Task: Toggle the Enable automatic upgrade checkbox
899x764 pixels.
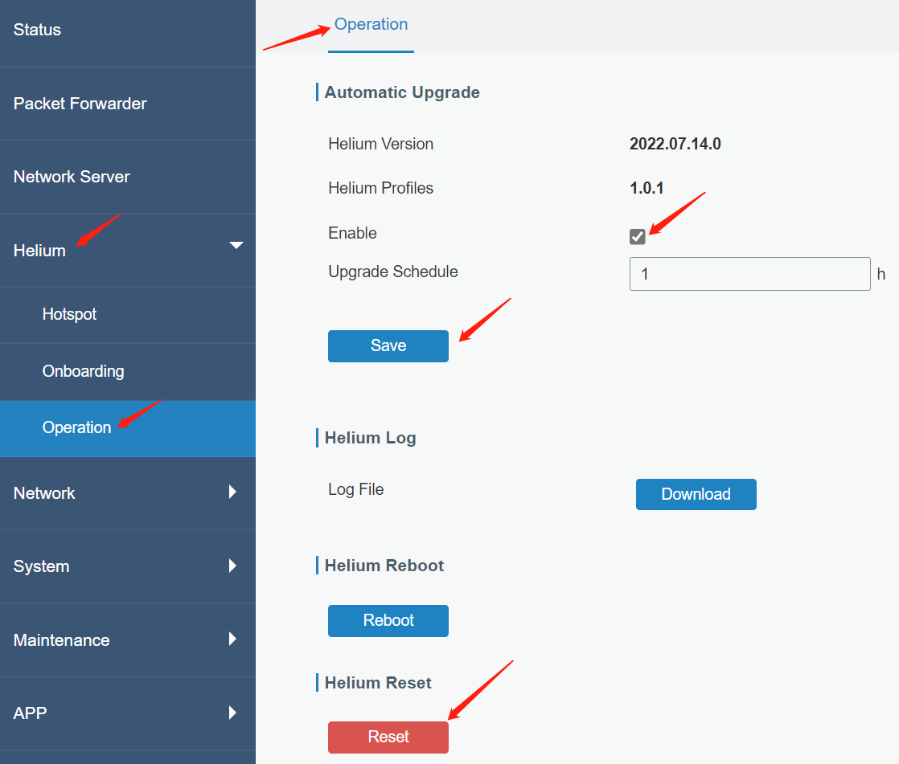Action: pos(637,237)
